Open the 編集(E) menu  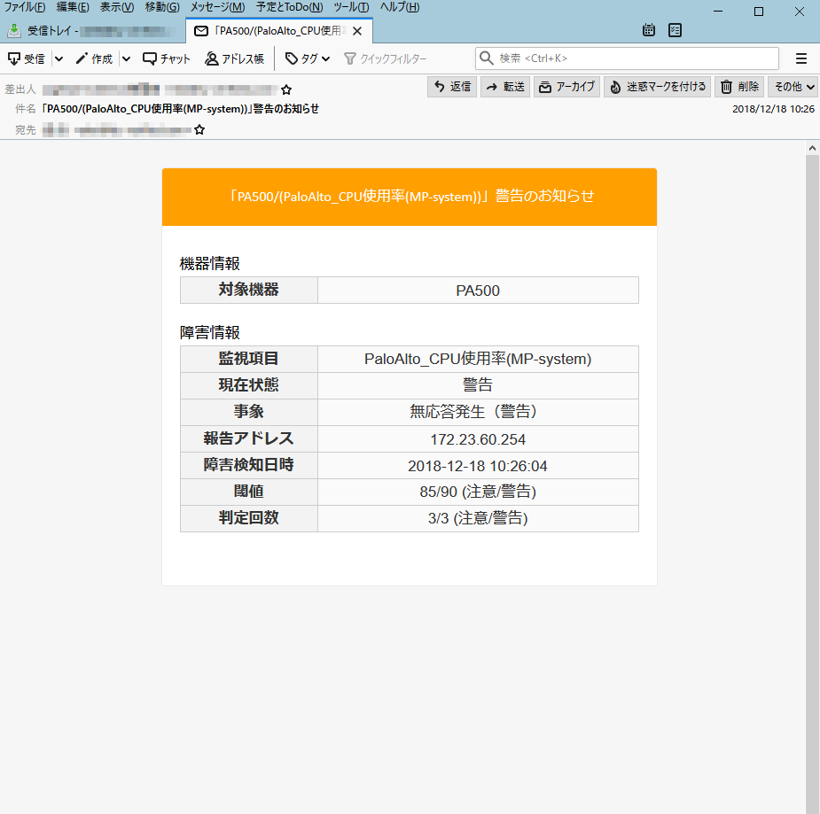click(x=73, y=7)
